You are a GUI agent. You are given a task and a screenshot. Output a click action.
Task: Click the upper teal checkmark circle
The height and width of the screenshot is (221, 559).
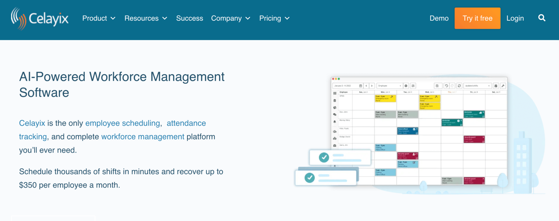pos(324,158)
